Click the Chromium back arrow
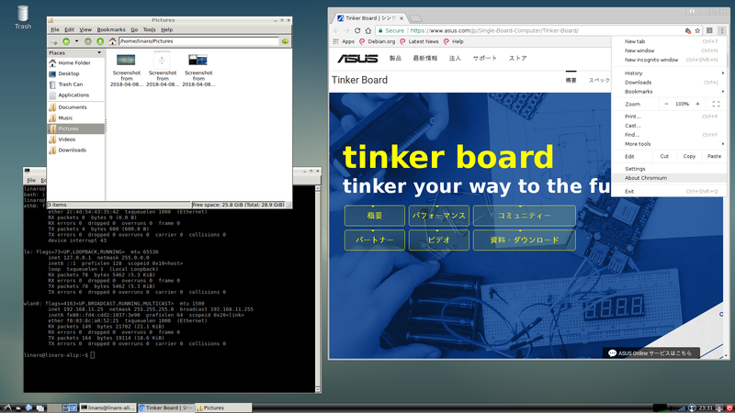Image resolution: width=735 pixels, height=413 pixels. point(336,30)
